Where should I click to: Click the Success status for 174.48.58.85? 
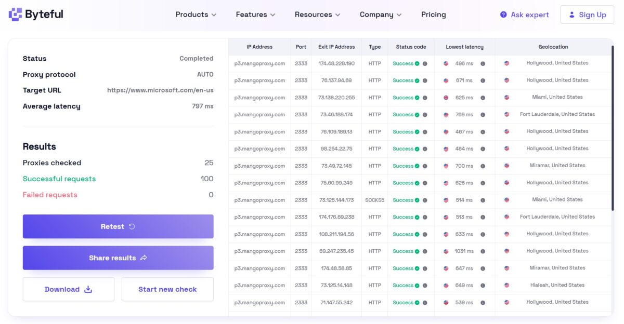403,268
